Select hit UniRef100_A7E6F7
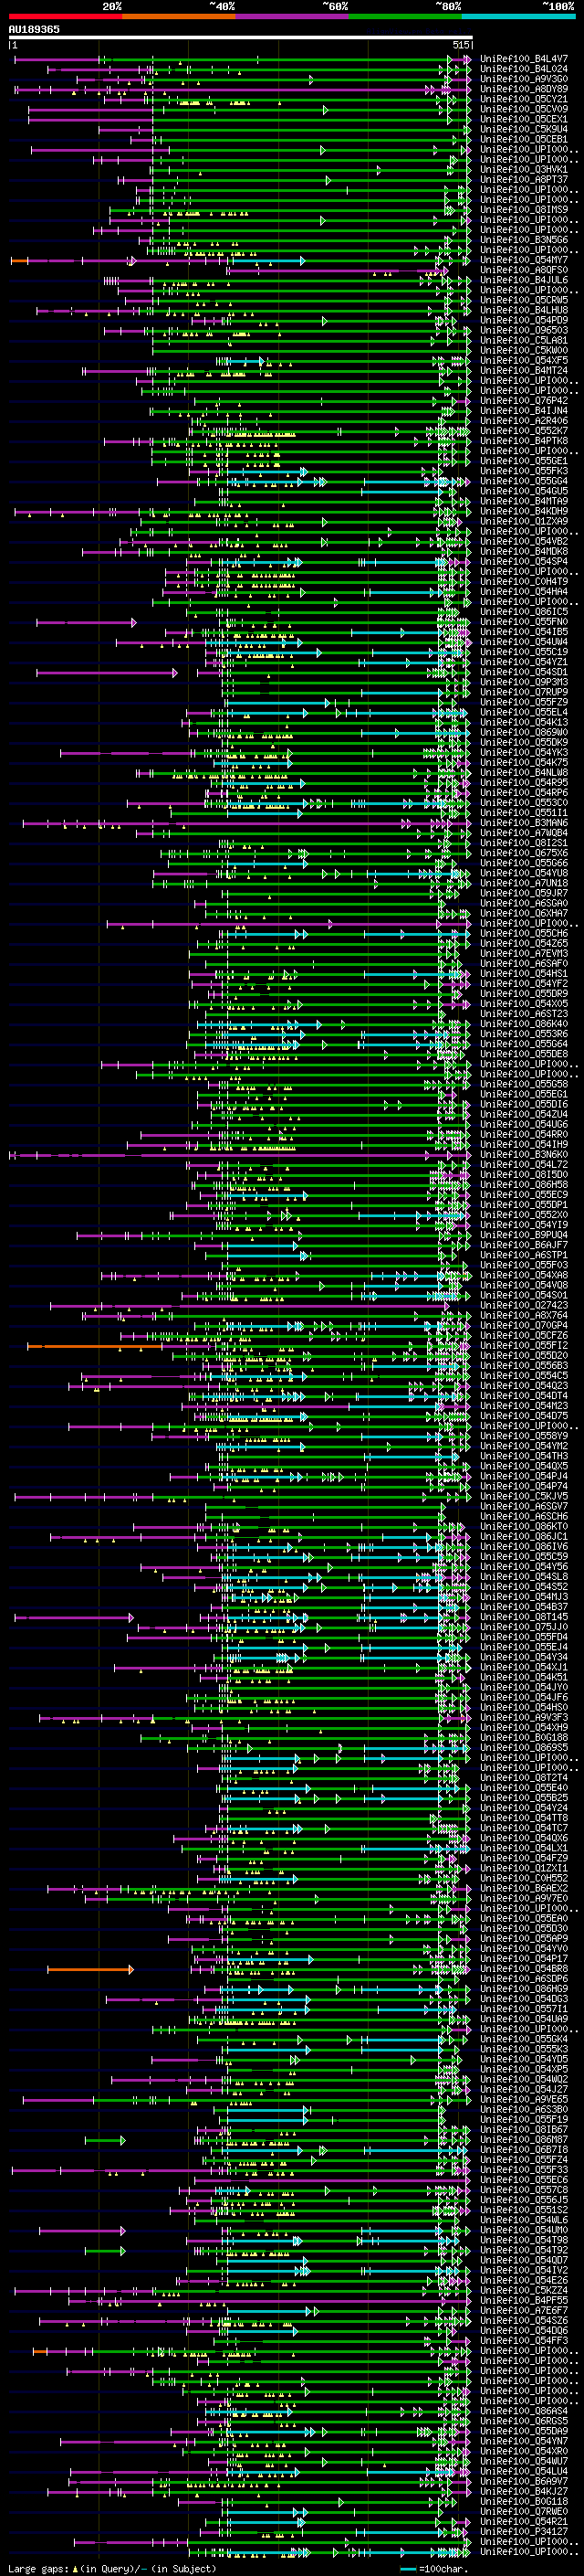The width and height of the screenshot is (584, 2576). click(524, 2310)
